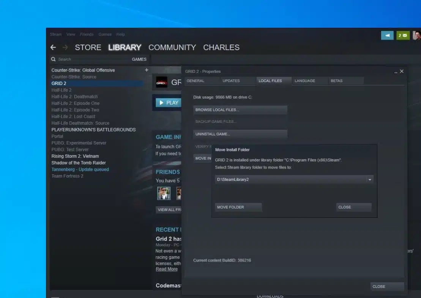Click UNINSTALL GAME button

point(240,134)
